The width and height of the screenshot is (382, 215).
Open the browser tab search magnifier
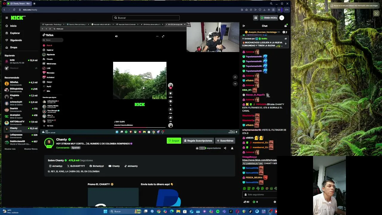[x=271, y=4]
